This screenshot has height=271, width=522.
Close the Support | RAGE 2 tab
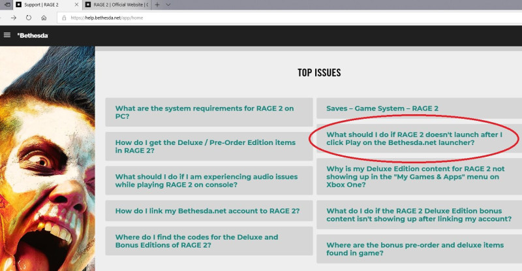coord(76,5)
